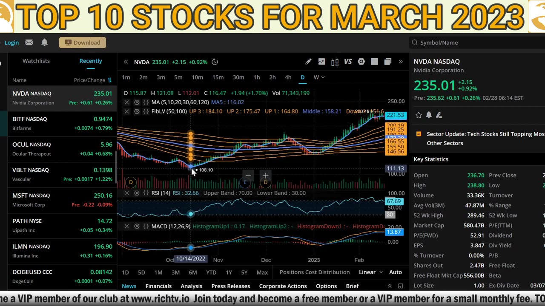Open the notifications bell in header
Image resolution: width=545 pixels, height=306 pixels.
tap(44, 42)
